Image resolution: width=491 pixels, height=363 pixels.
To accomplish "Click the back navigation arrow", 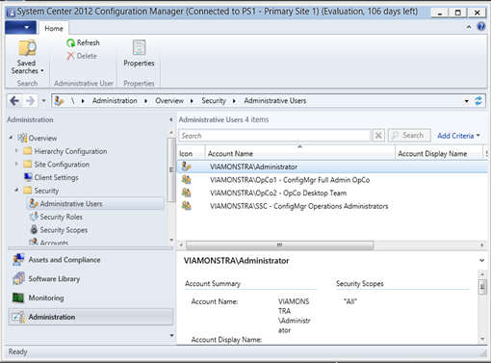I will click(x=14, y=101).
